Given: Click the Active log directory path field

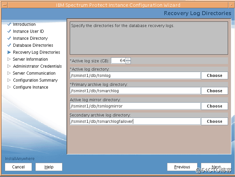Looking at the screenshot, I should [135, 75].
